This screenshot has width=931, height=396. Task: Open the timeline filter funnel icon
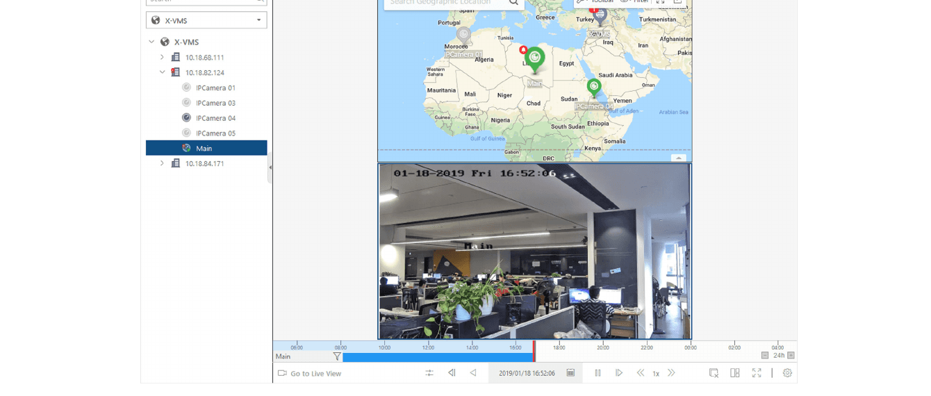(337, 356)
